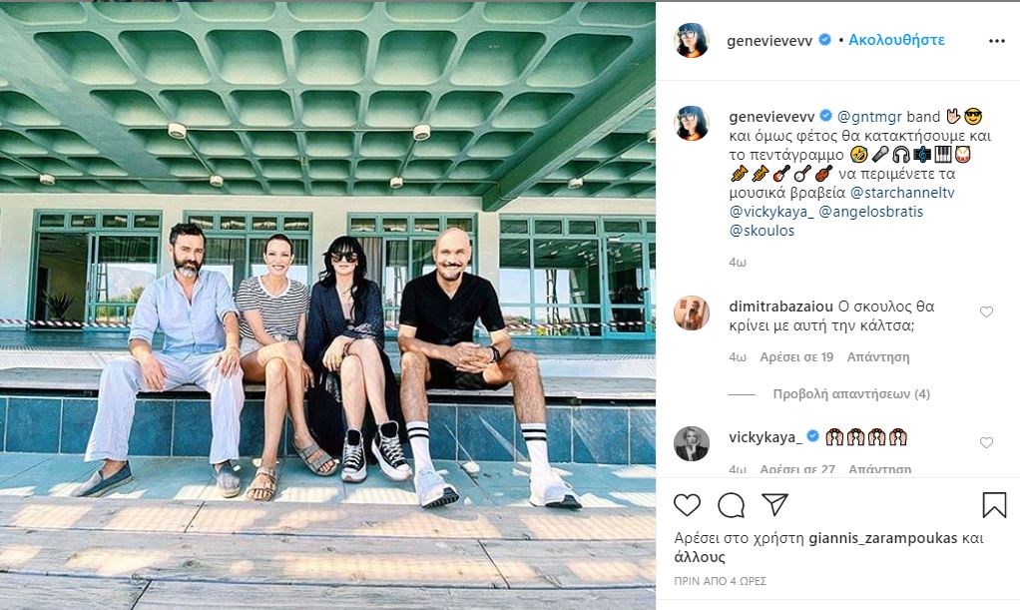Viewport: 1020px width, 610px height.
Task: Open the three-dot more options menu
Action: coord(997,40)
